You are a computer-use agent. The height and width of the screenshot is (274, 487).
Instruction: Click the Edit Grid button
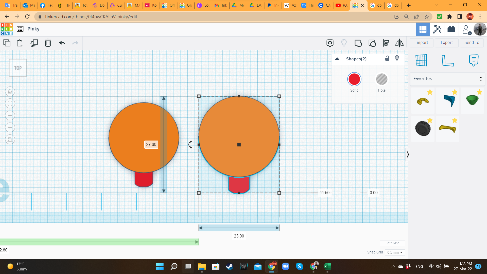pyautogui.click(x=392, y=243)
